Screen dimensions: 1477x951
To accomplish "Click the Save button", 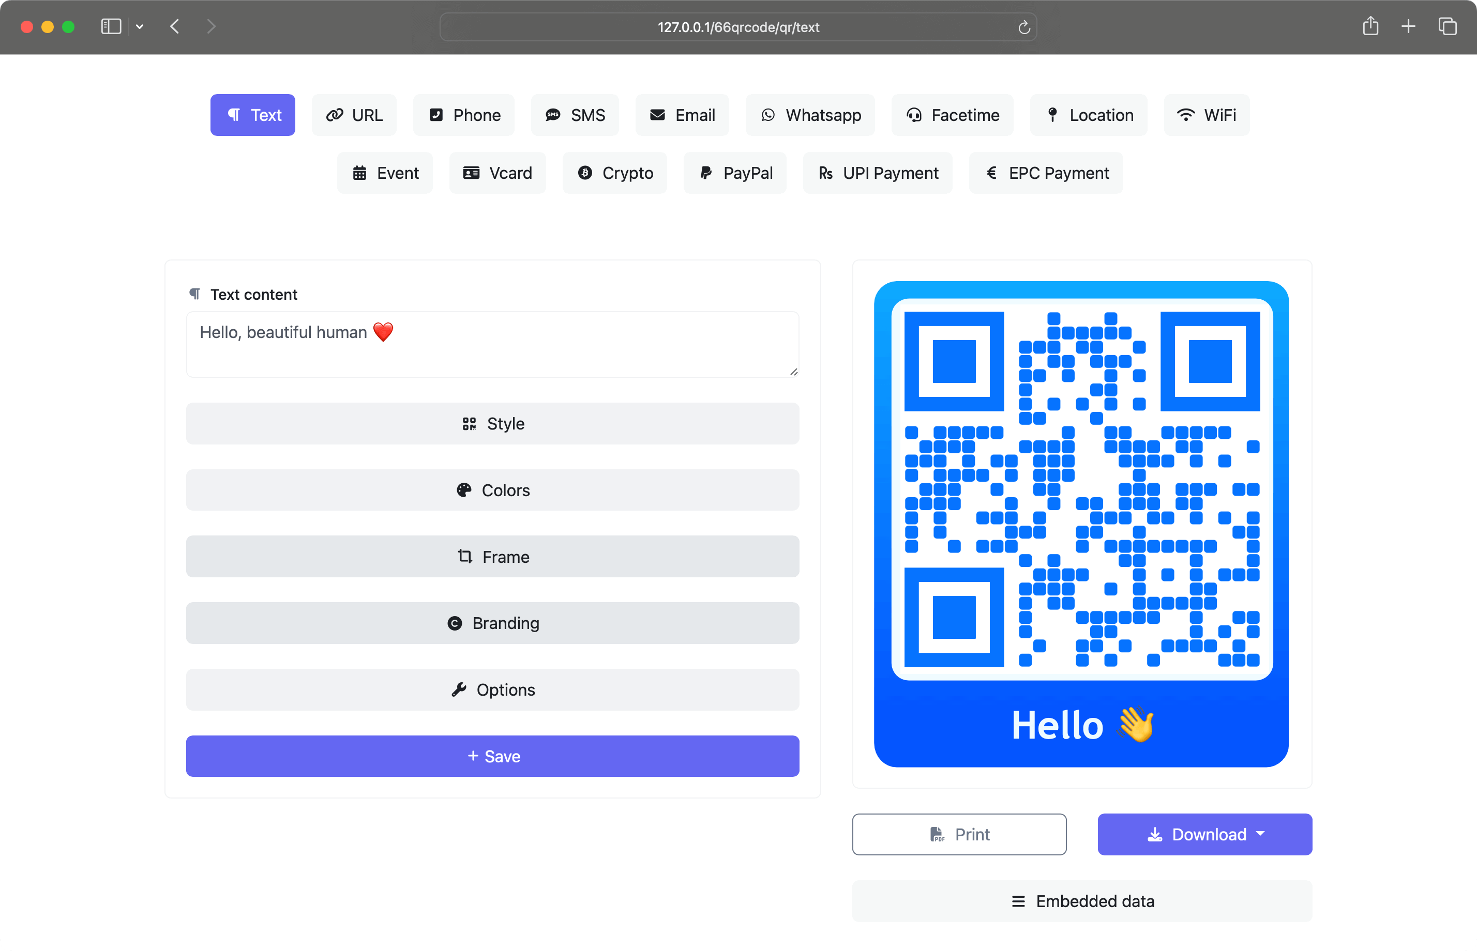I will coord(492,757).
